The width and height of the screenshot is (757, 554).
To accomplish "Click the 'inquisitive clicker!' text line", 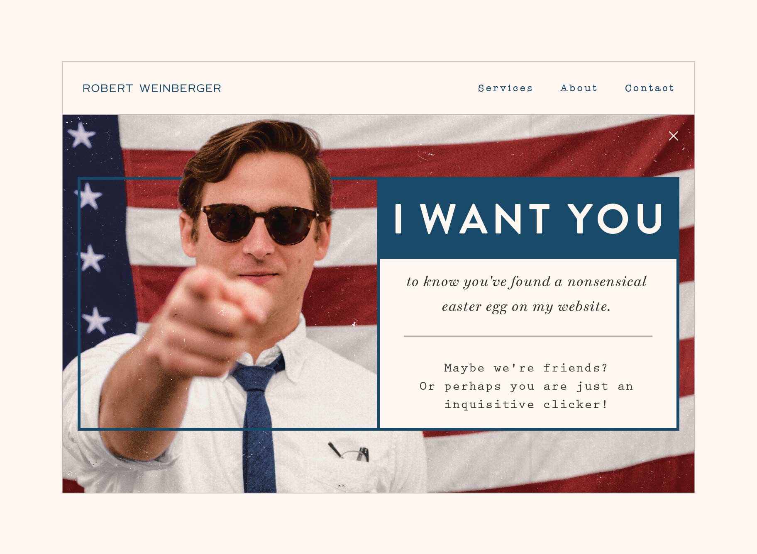I will coord(526,404).
